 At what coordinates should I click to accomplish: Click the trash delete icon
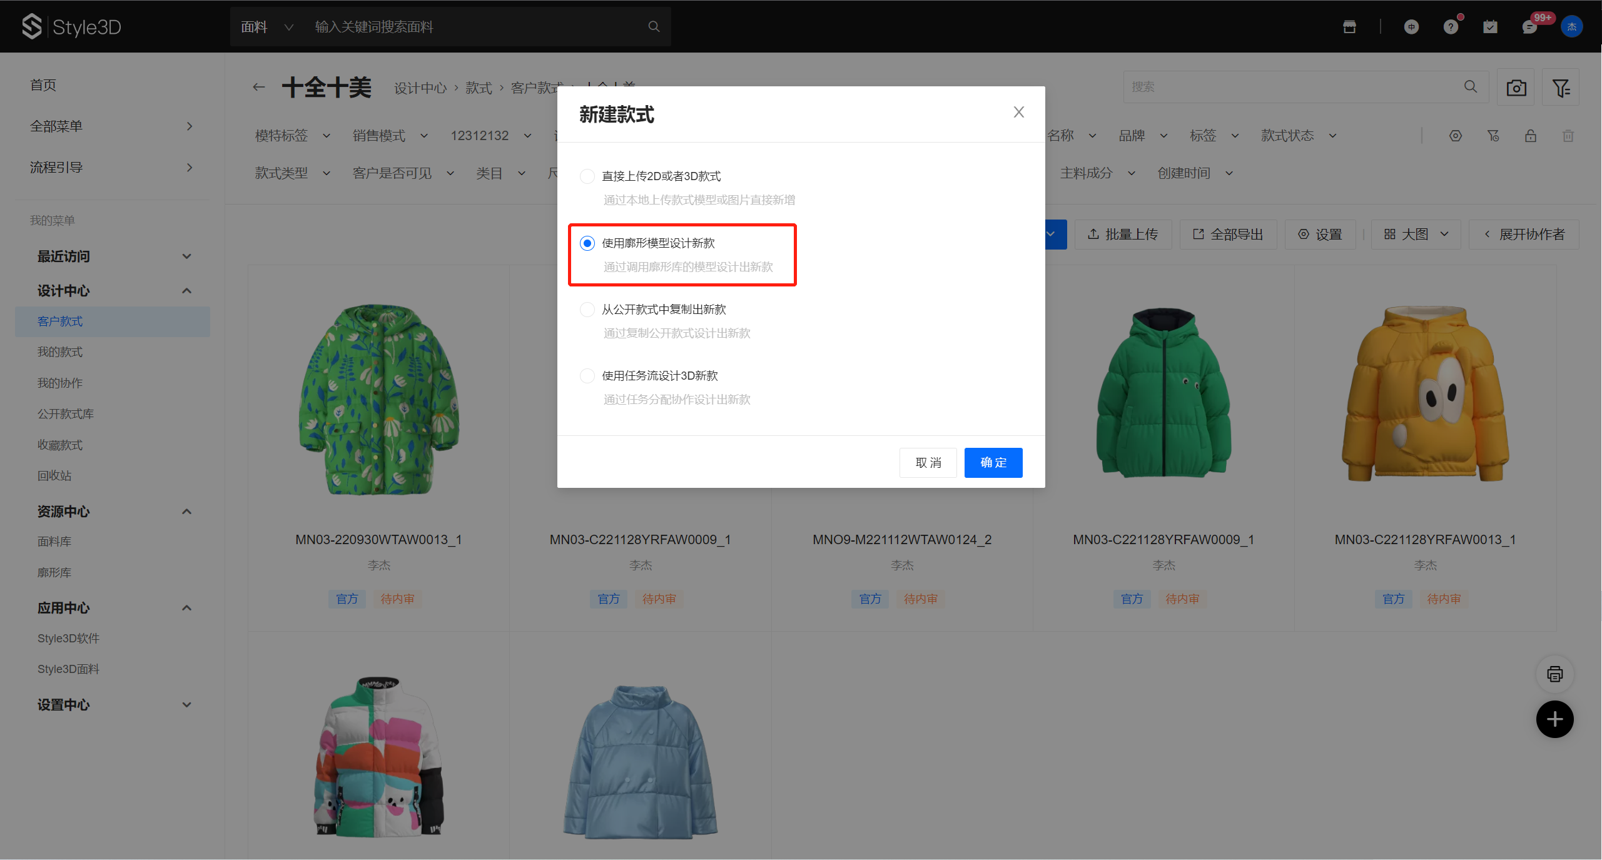point(1568,136)
